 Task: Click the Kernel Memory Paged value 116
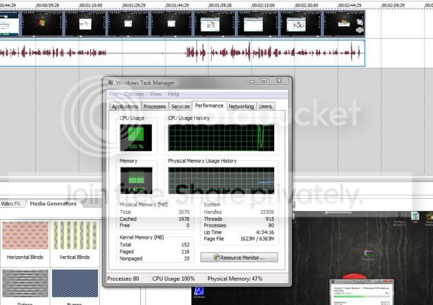185,252
